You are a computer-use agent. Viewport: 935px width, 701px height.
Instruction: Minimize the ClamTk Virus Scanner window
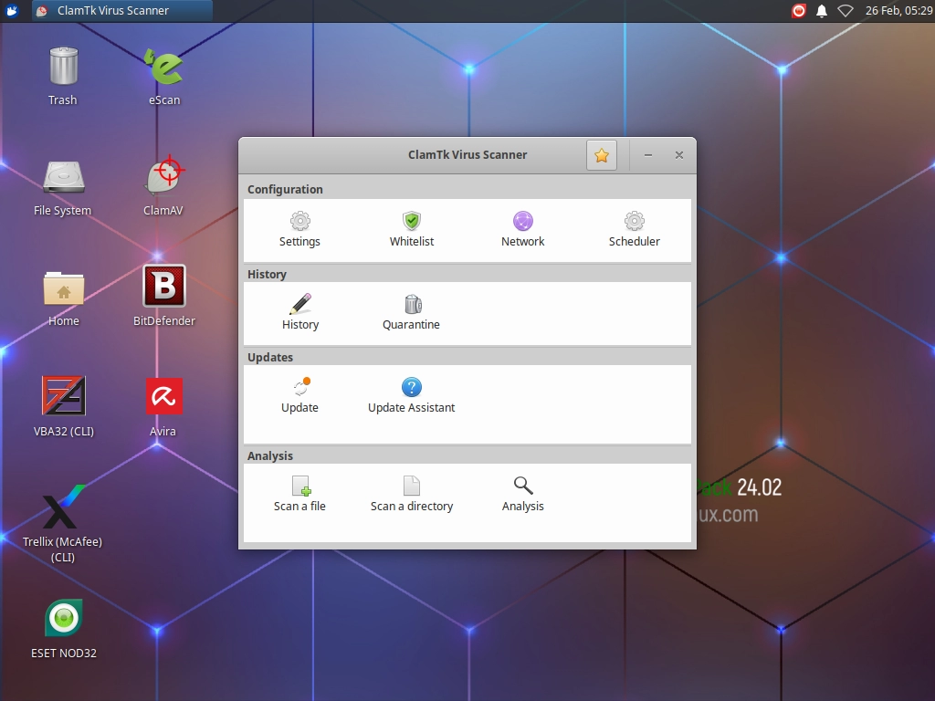pyautogui.click(x=648, y=155)
